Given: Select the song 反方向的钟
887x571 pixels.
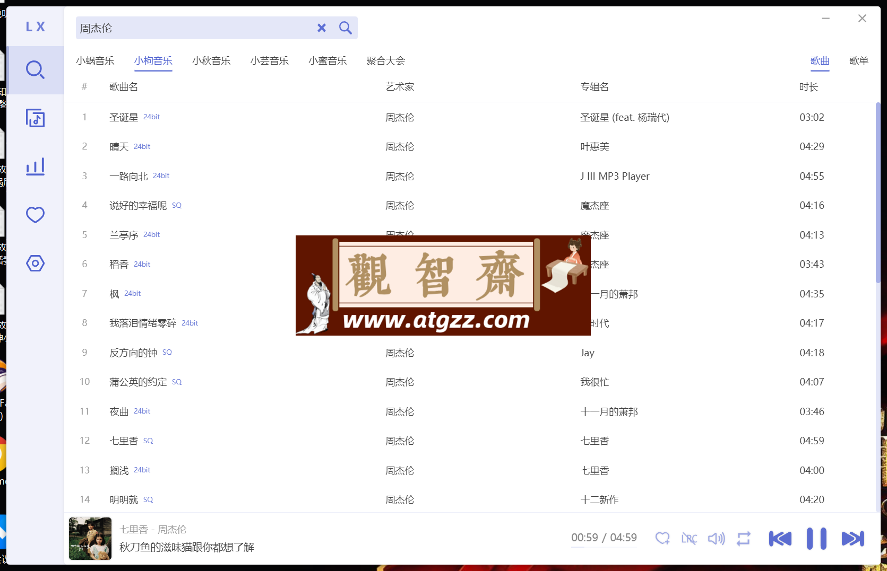Looking at the screenshot, I should pos(133,353).
